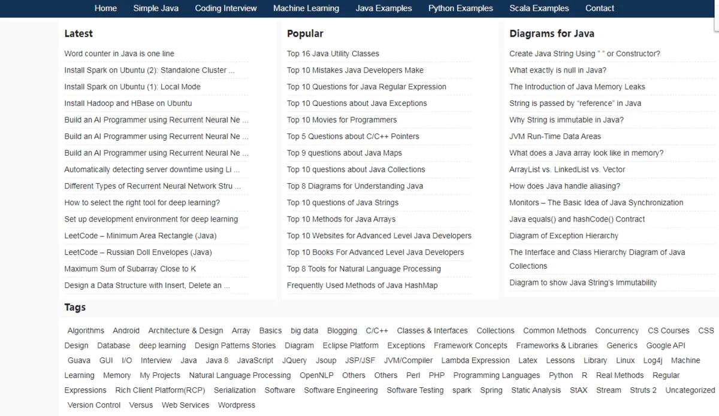Viewport: 719px width, 416px height.
Task: Choose the Java 8 tag
Action: [217, 360]
